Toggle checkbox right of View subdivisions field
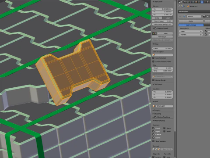210x158 pixels. point(206,31)
